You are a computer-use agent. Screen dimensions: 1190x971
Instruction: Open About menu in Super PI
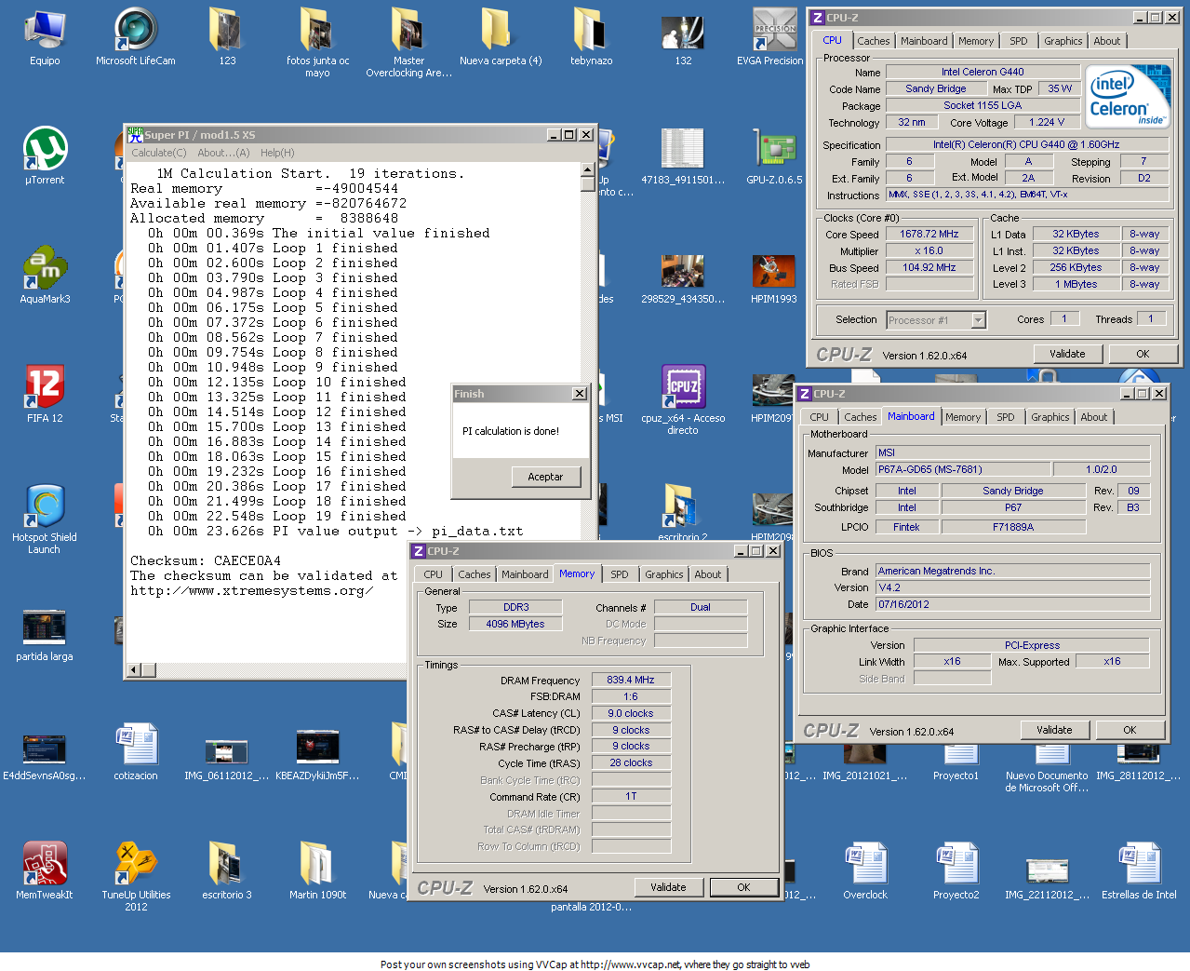pyautogui.click(x=223, y=153)
